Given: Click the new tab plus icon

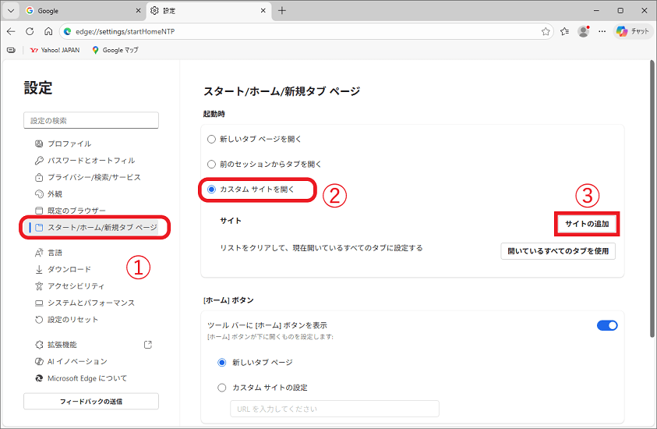Looking at the screenshot, I should (282, 11).
